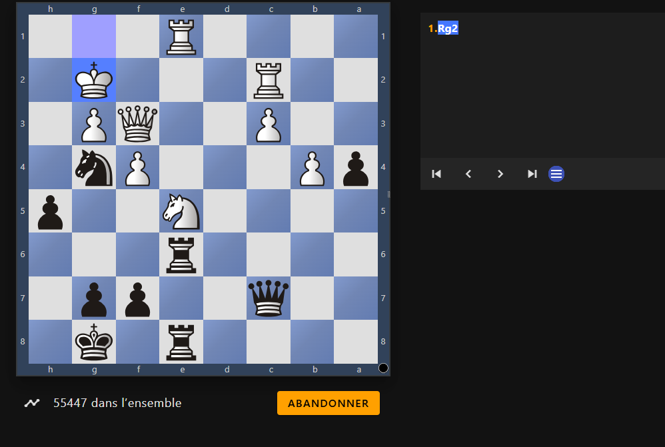Select the black king on g8

tap(94, 341)
